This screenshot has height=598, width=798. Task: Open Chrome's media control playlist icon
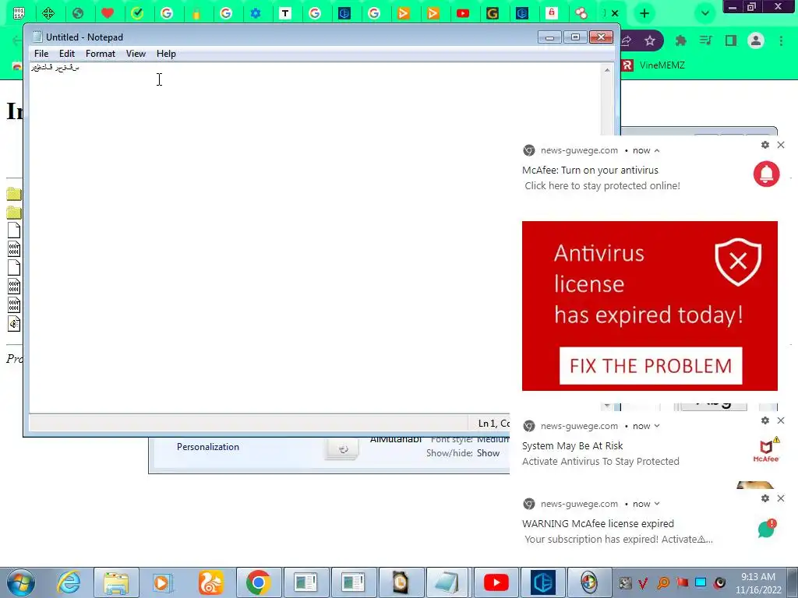pyautogui.click(x=705, y=40)
